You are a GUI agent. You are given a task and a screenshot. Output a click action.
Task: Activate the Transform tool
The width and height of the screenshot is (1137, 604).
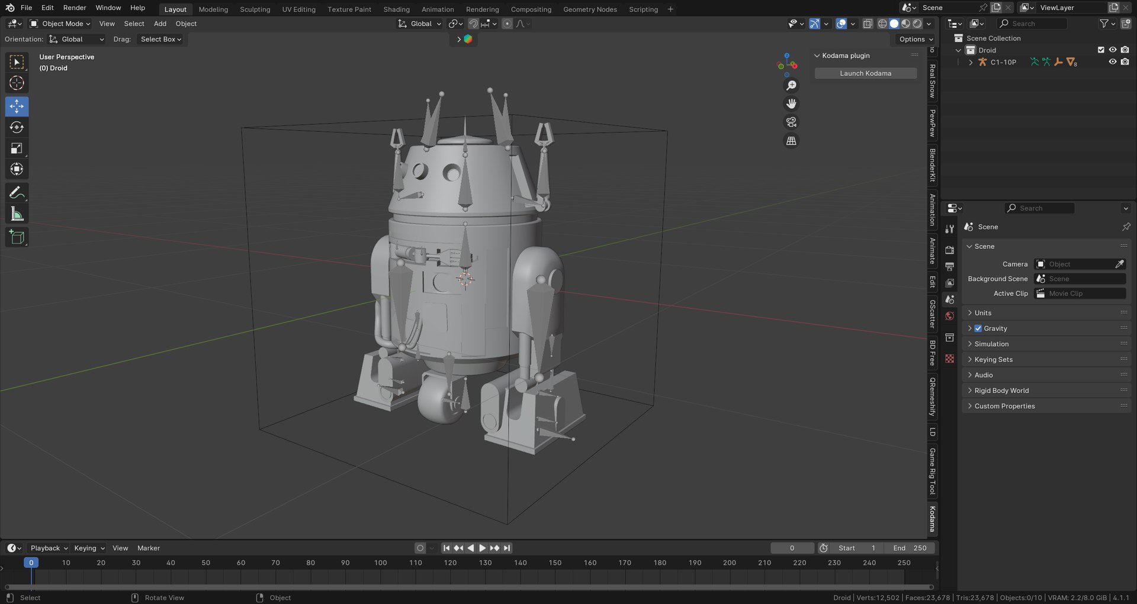tap(17, 169)
